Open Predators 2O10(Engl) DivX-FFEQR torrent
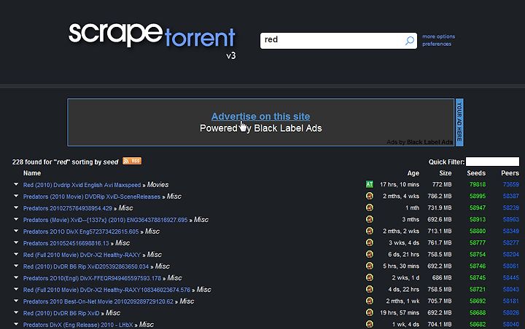The height and width of the screenshot is (329, 525). click(92, 278)
